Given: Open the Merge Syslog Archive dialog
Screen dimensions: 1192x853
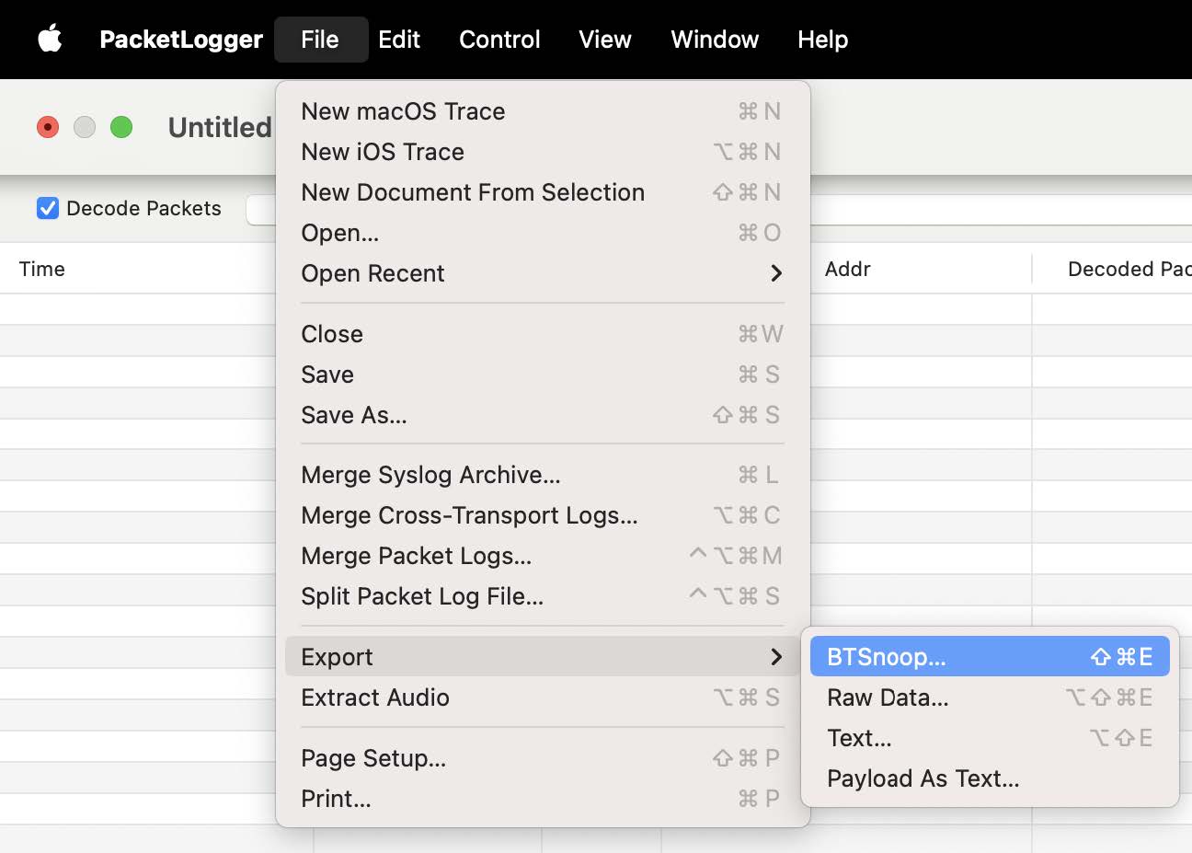Looking at the screenshot, I should [x=431, y=475].
